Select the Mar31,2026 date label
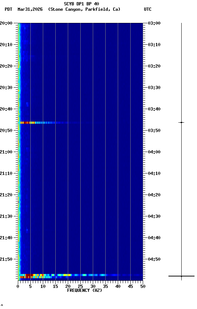The width and height of the screenshot is (197, 309). (x=30, y=9)
